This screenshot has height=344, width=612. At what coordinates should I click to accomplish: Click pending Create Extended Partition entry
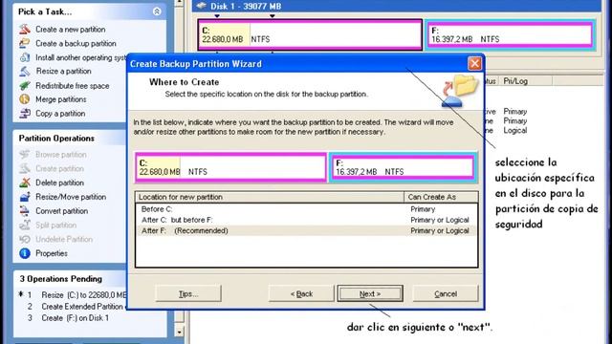tap(83, 307)
